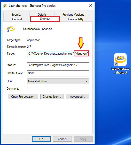Image resolution: width=131 pixels, height=145 pixels.
Task: Switch to the General tab
Action: click(x=17, y=19)
